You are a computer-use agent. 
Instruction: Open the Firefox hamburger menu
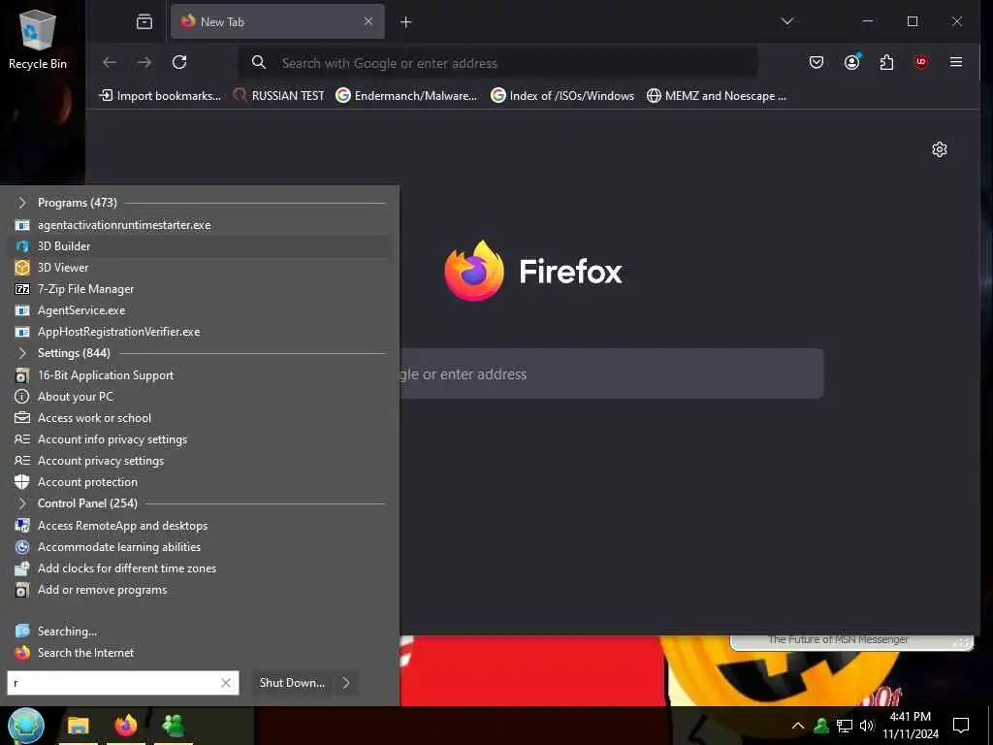tap(956, 62)
